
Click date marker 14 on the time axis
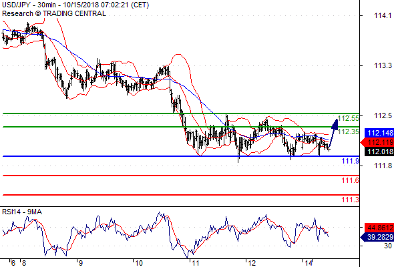point(309,263)
